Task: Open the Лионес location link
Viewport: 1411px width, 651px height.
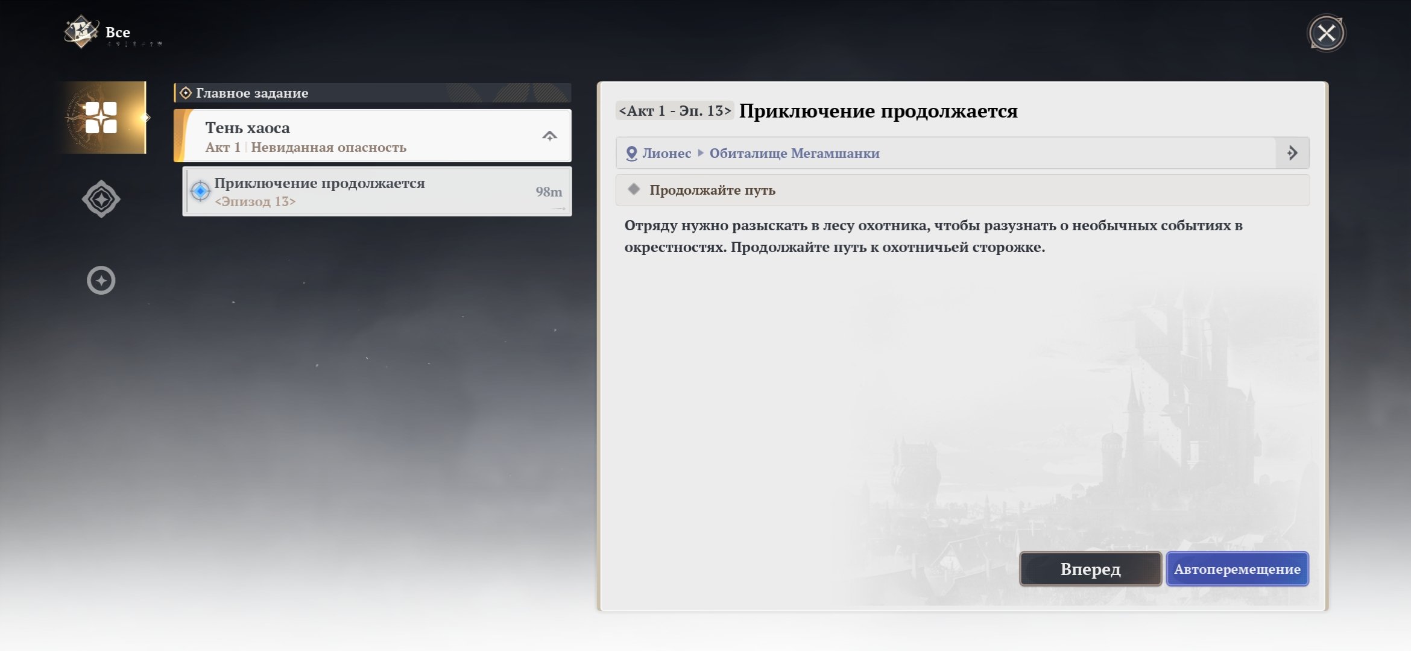Action: coord(666,153)
